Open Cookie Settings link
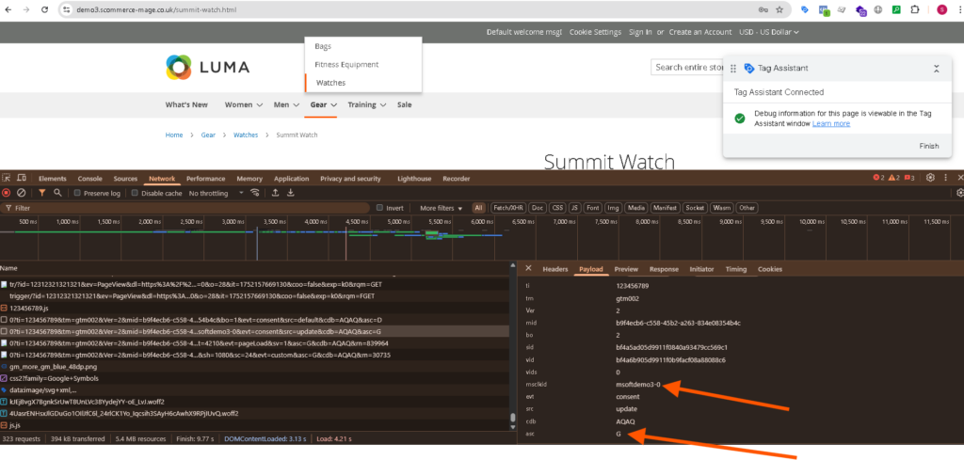 click(595, 32)
